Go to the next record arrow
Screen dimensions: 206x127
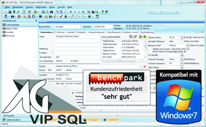pyautogui.click(x=79, y=12)
